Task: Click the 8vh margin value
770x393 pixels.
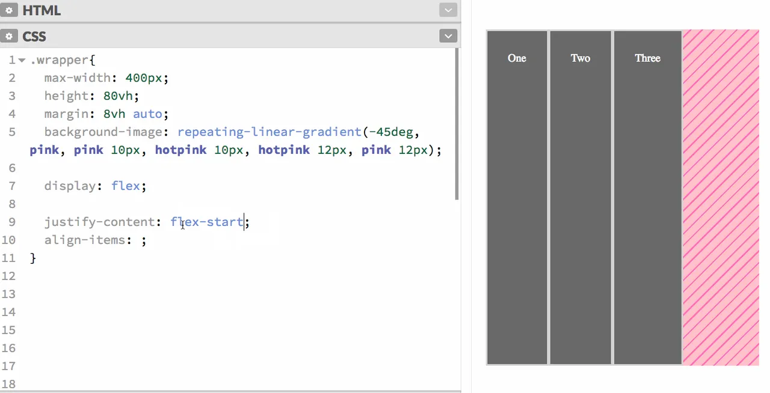Action: point(114,114)
